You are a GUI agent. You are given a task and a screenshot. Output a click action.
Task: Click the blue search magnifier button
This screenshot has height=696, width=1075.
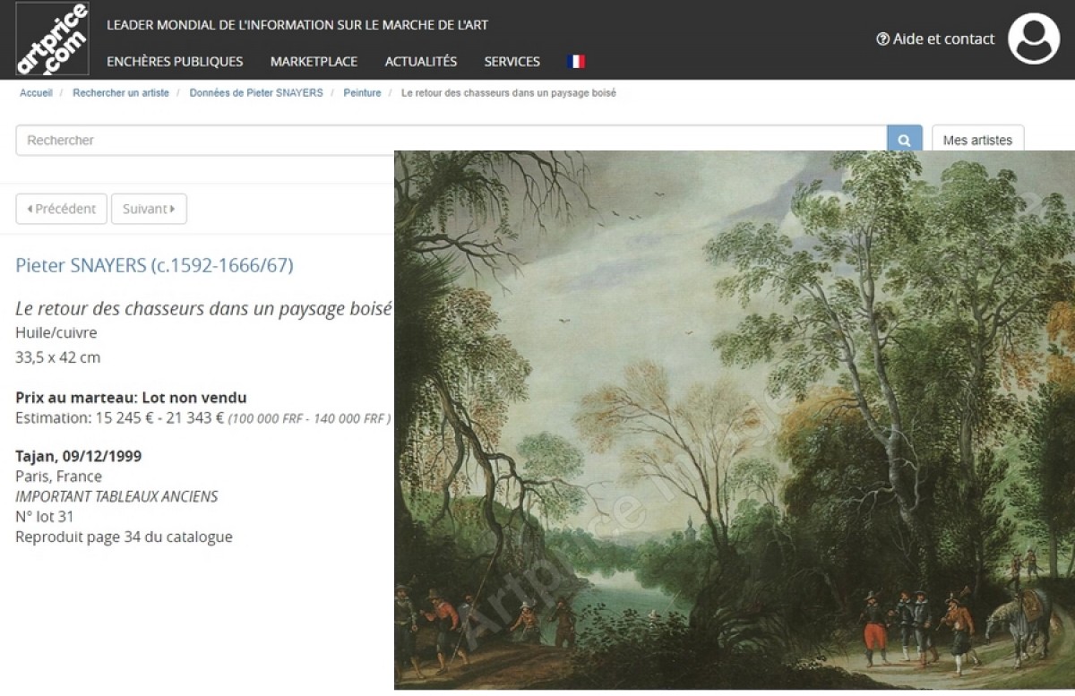904,140
